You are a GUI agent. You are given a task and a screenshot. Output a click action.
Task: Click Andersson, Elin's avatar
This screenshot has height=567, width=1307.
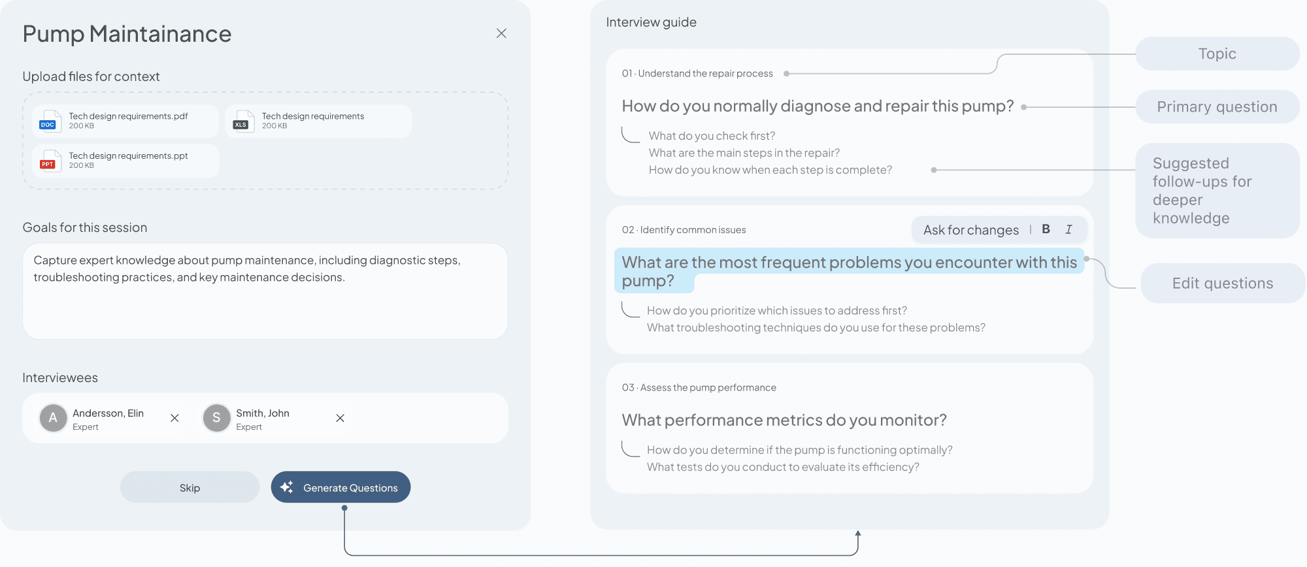[x=54, y=418]
